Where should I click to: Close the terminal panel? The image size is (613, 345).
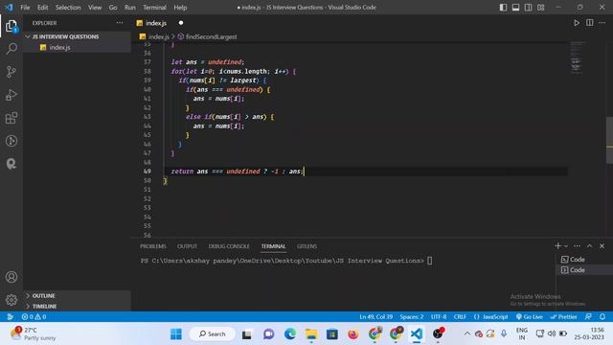point(602,246)
